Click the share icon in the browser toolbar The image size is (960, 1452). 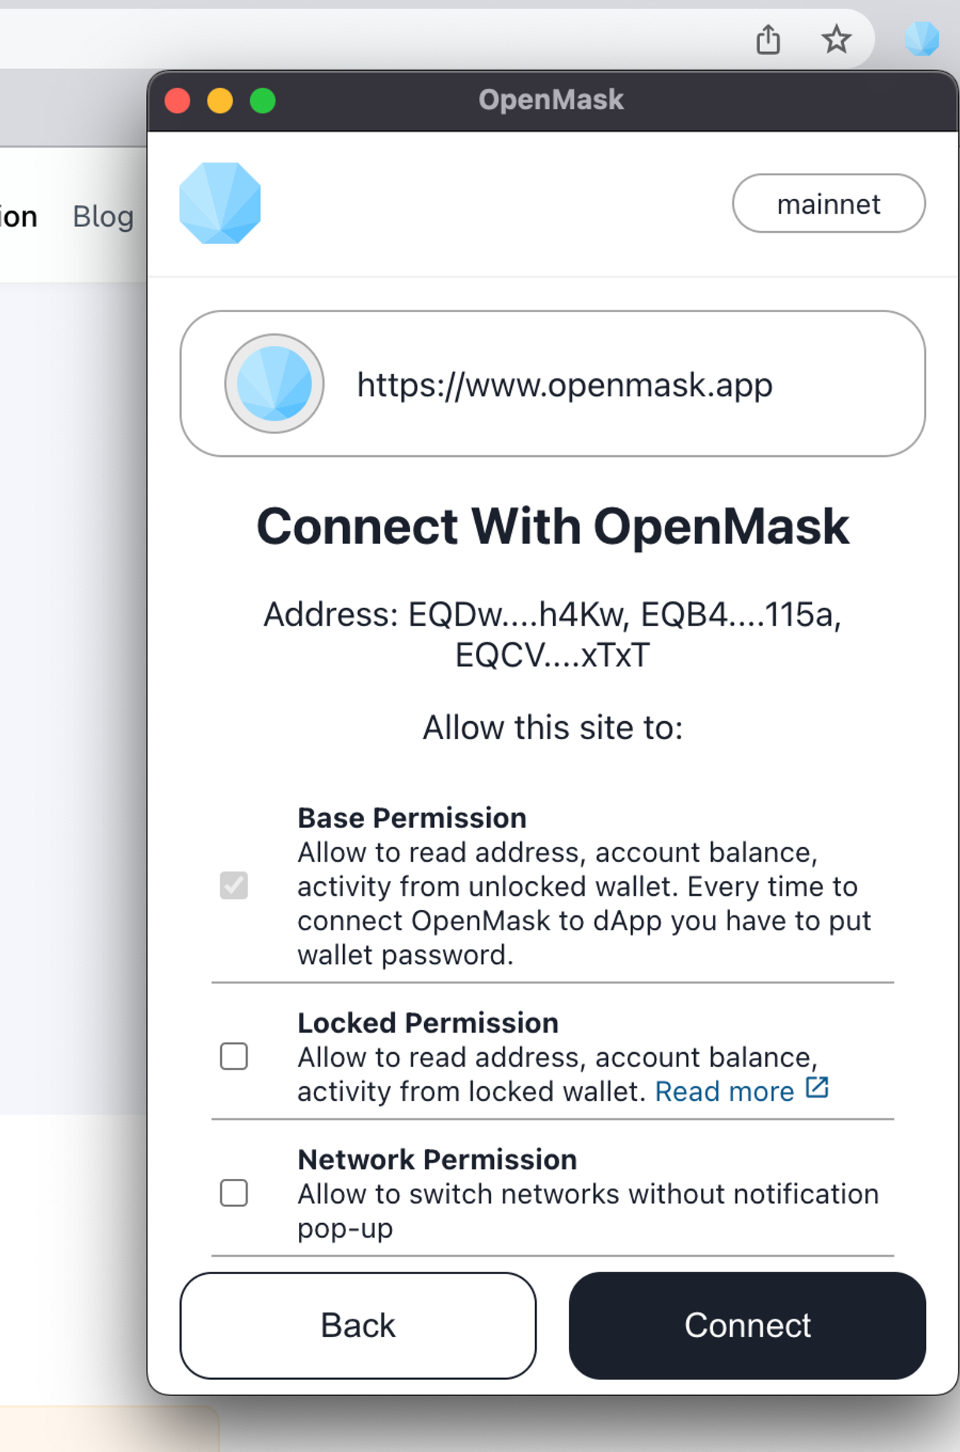coord(770,39)
